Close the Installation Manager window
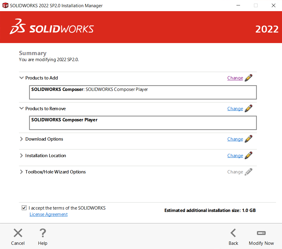The height and width of the screenshot is (249, 282). [274, 5]
